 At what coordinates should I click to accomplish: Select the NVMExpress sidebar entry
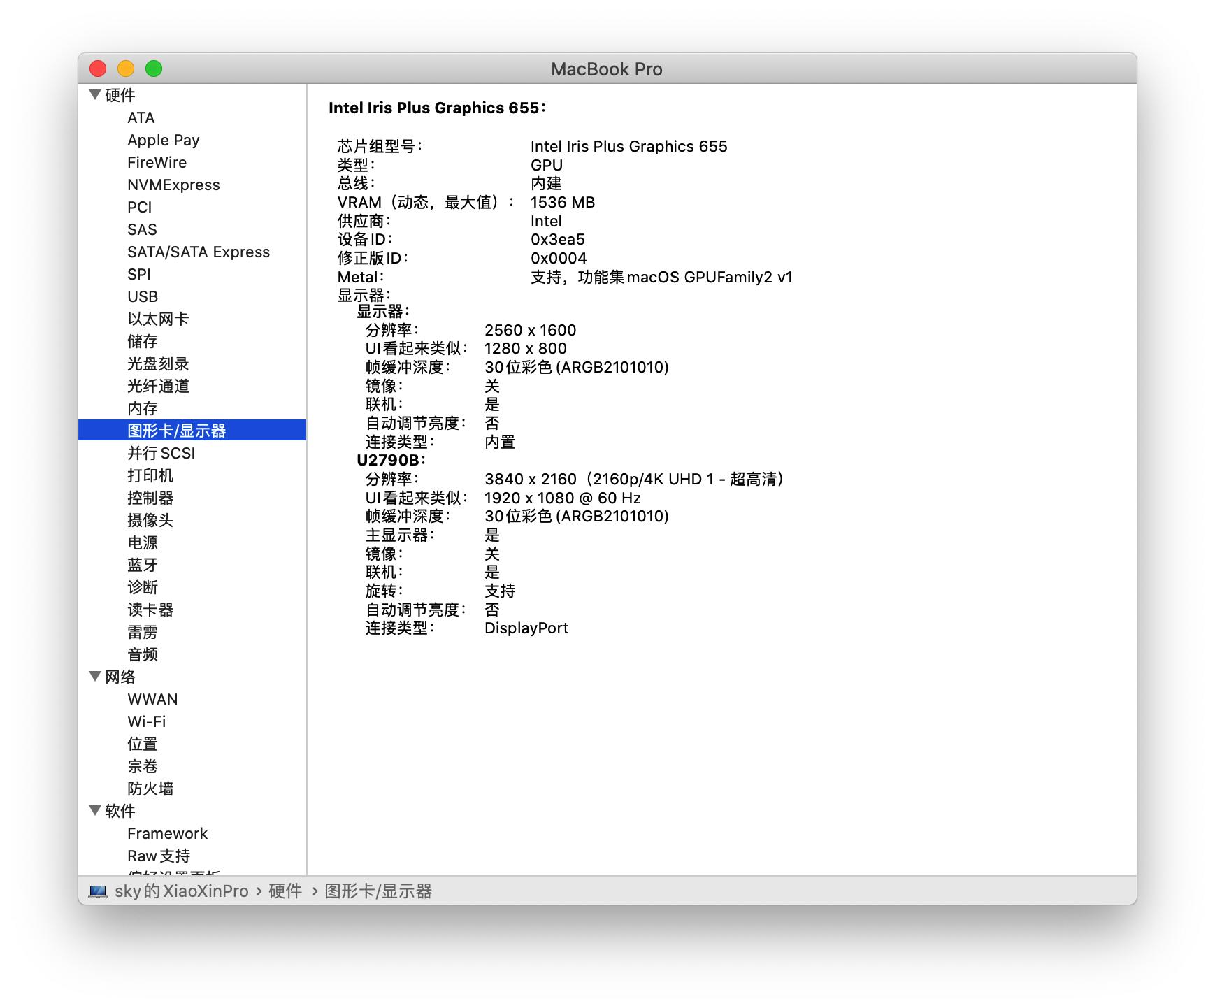[x=173, y=185]
